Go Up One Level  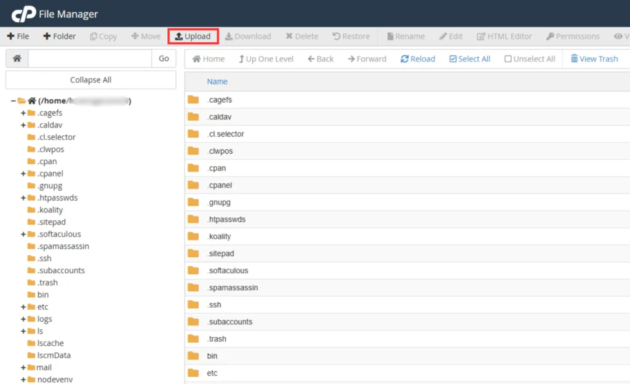[x=266, y=59]
